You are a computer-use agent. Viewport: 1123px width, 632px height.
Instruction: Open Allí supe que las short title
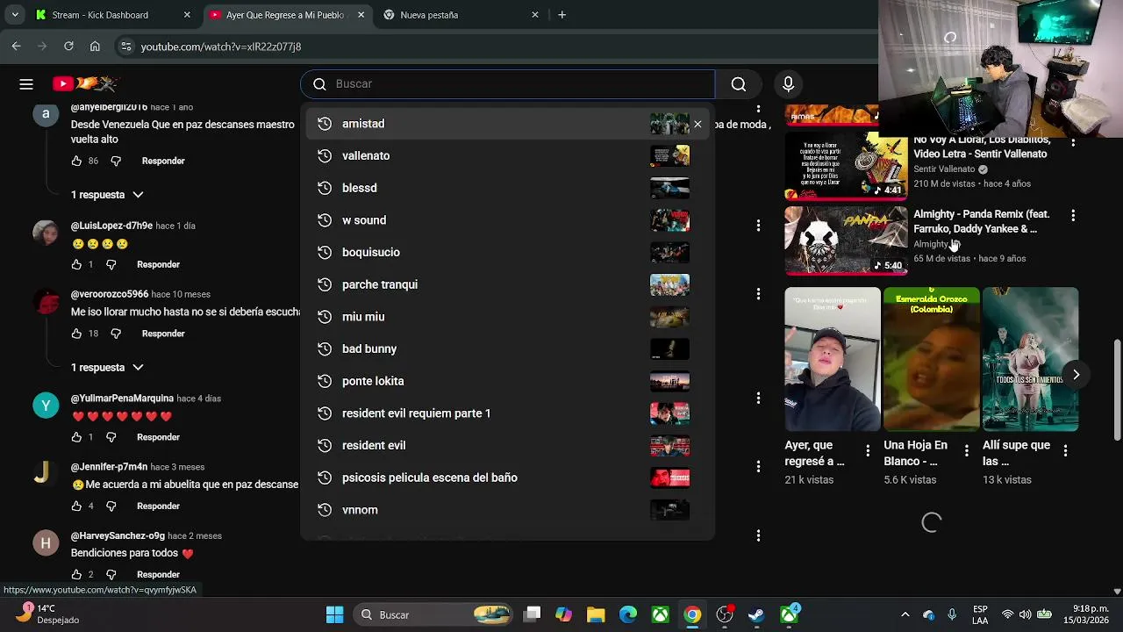click(x=1016, y=453)
